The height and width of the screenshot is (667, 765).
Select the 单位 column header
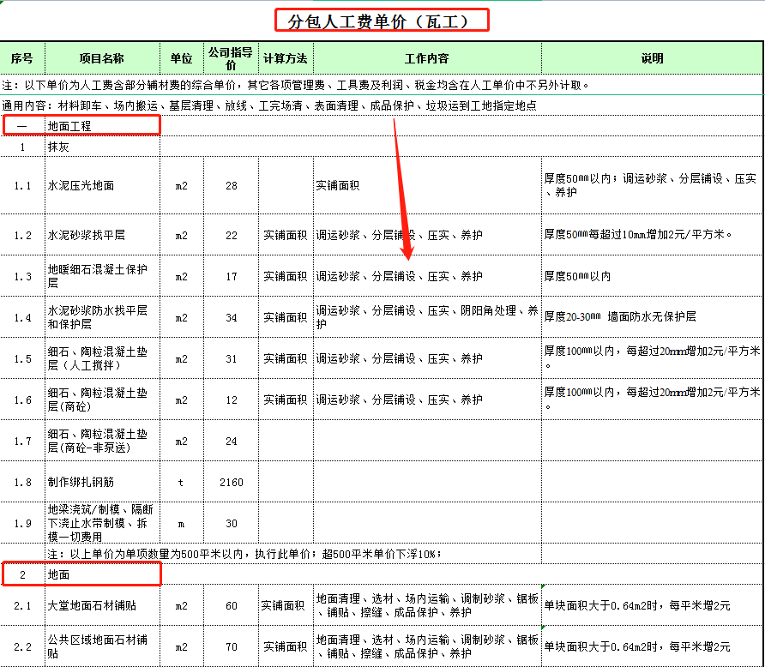coord(181,57)
